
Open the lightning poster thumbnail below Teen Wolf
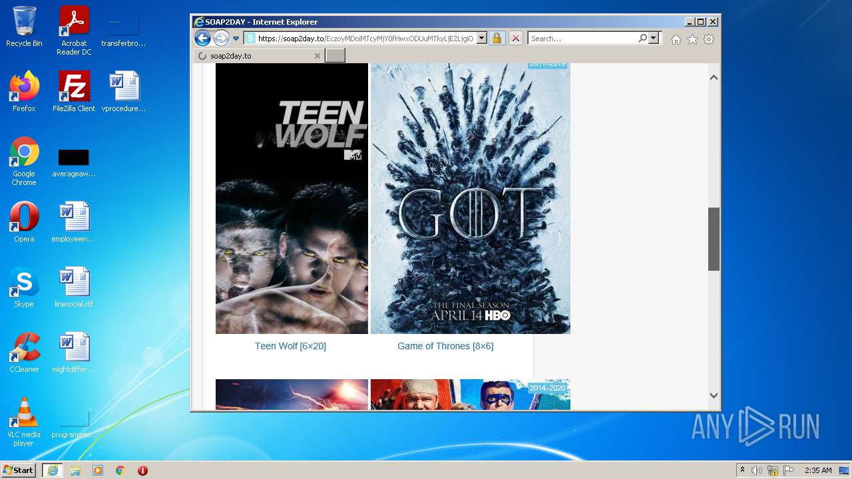click(292, 395)
